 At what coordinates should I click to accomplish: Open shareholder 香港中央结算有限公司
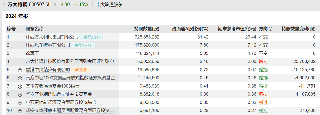pos(48,70)
